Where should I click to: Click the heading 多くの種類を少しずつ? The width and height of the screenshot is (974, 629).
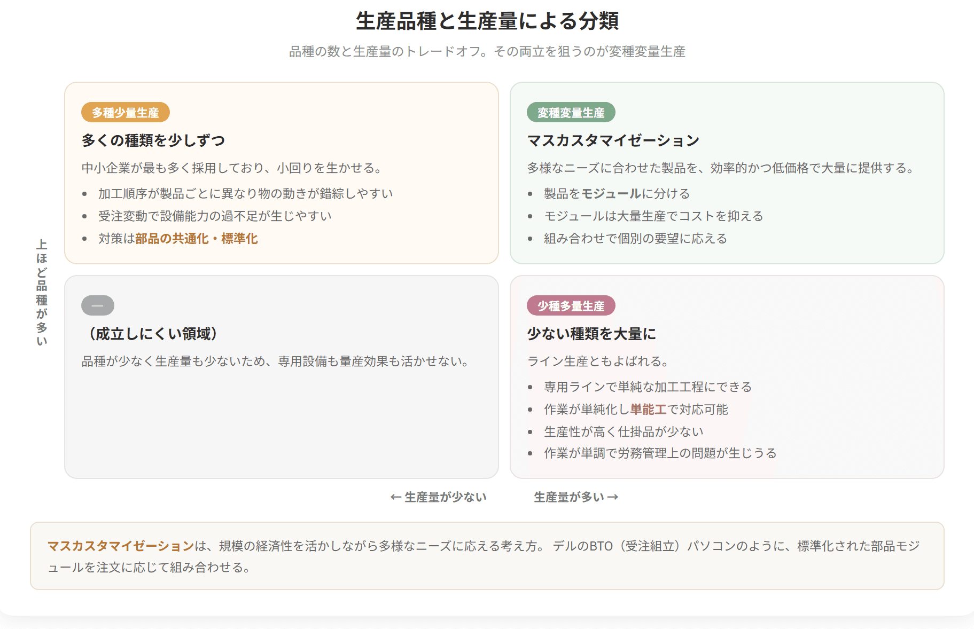coord(153,140)
